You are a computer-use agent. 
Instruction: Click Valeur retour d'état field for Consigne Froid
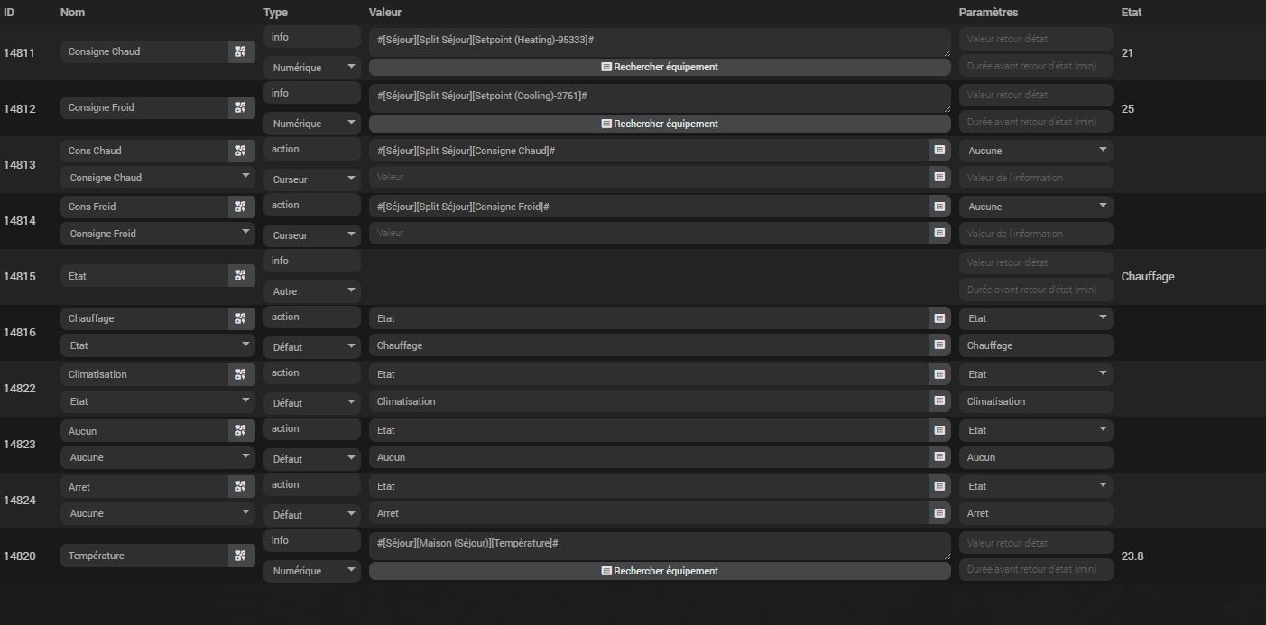1035,95
